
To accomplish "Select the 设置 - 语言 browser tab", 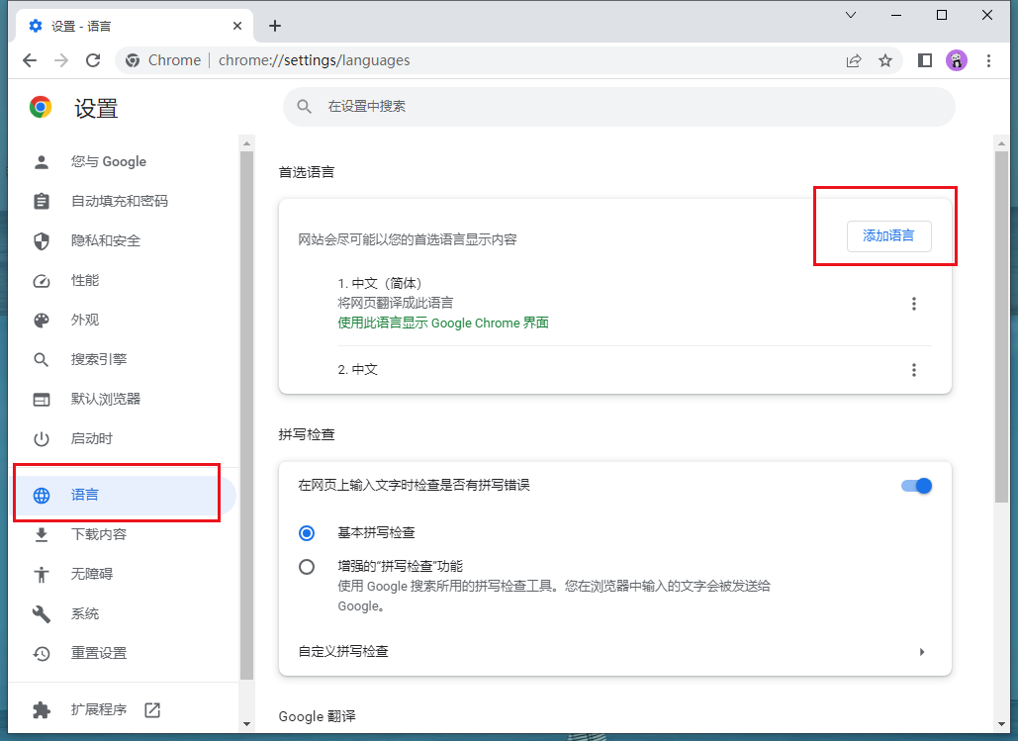I will pos(135,26).
